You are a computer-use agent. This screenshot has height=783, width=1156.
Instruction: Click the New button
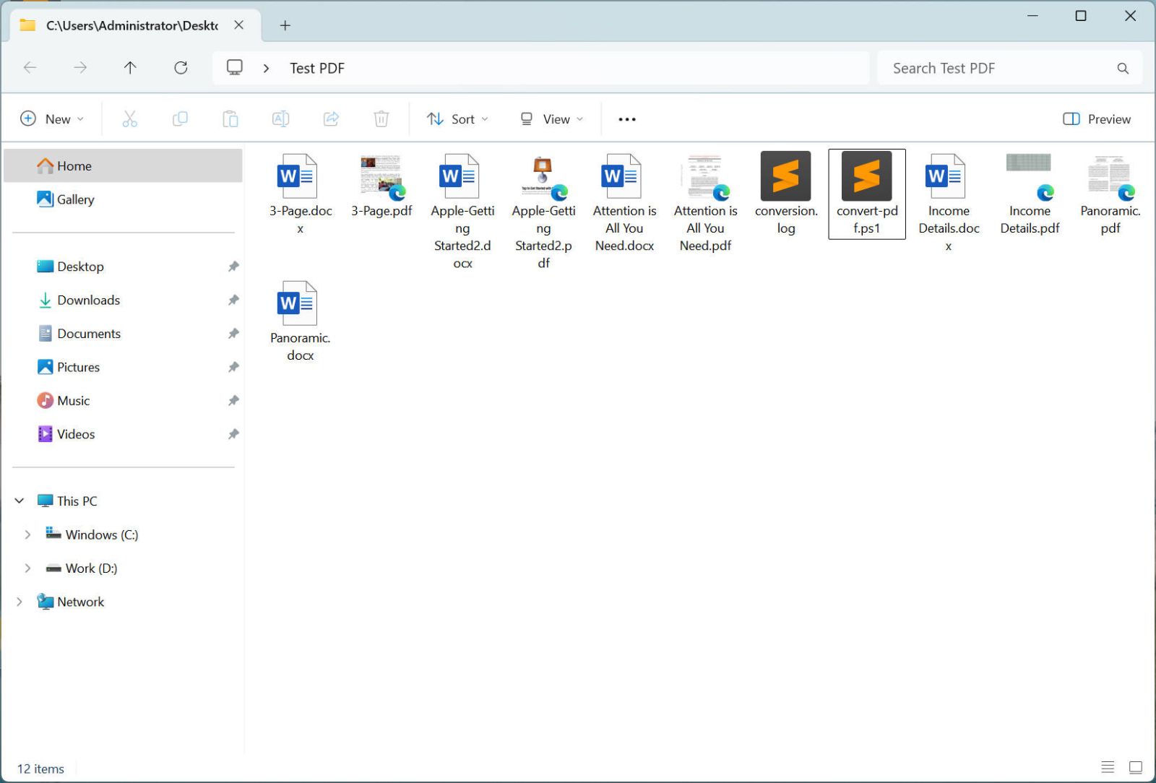pyautogui.click(x=52, y=119)
